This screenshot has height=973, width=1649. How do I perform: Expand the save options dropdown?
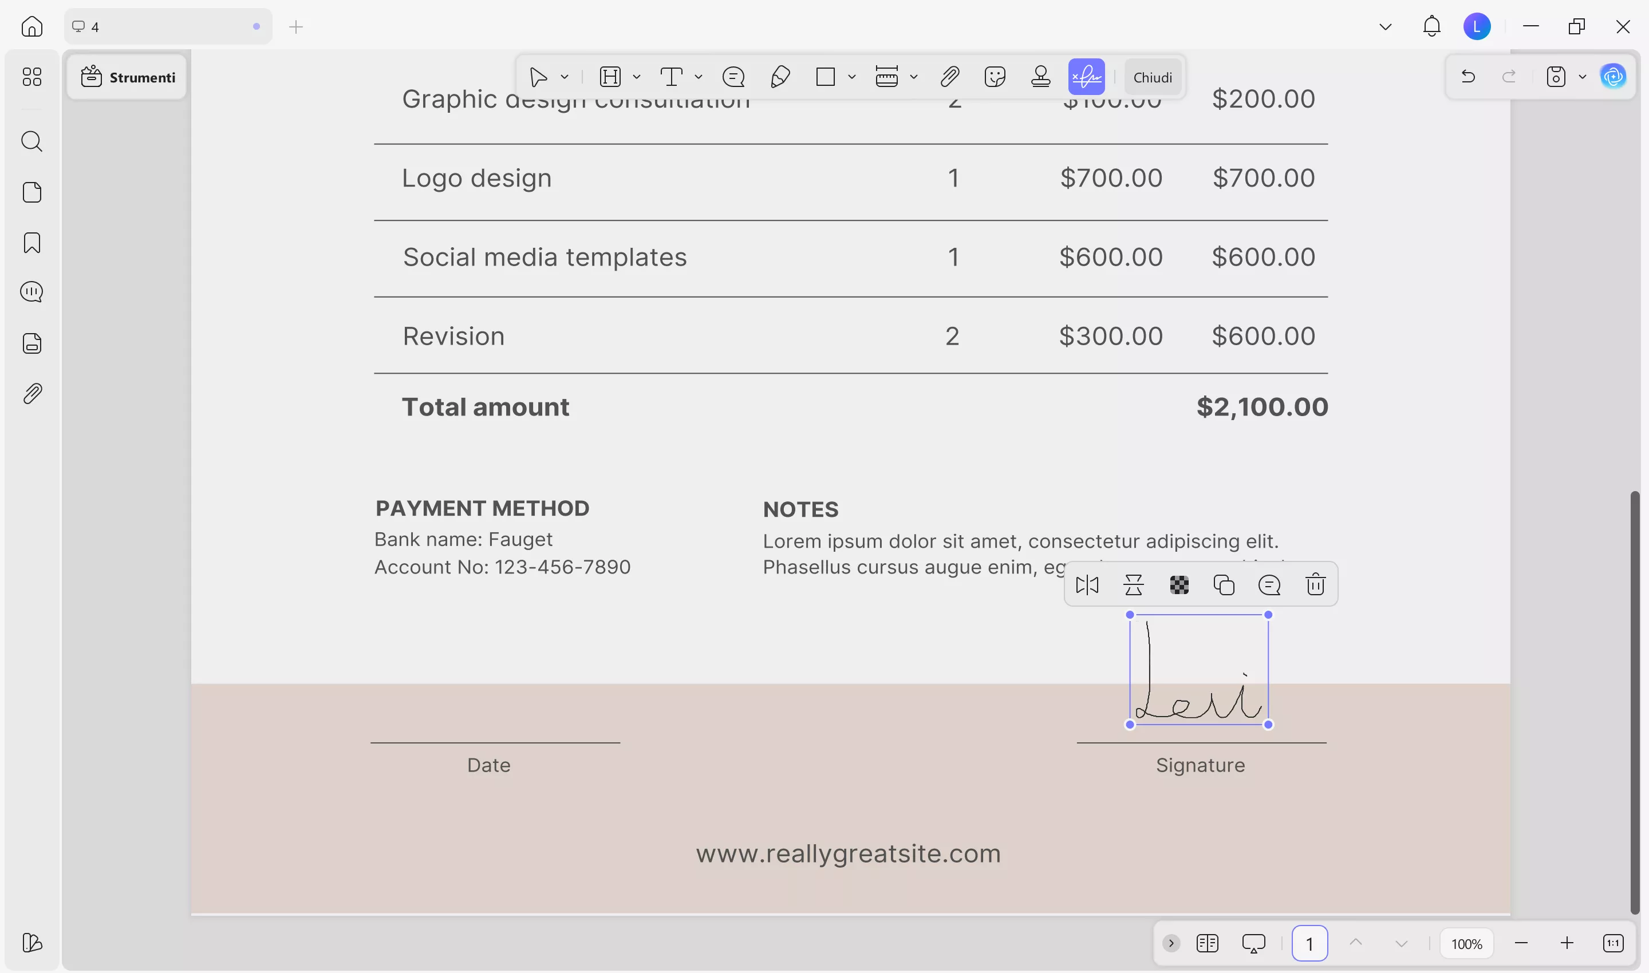[x=1583, y=77]
